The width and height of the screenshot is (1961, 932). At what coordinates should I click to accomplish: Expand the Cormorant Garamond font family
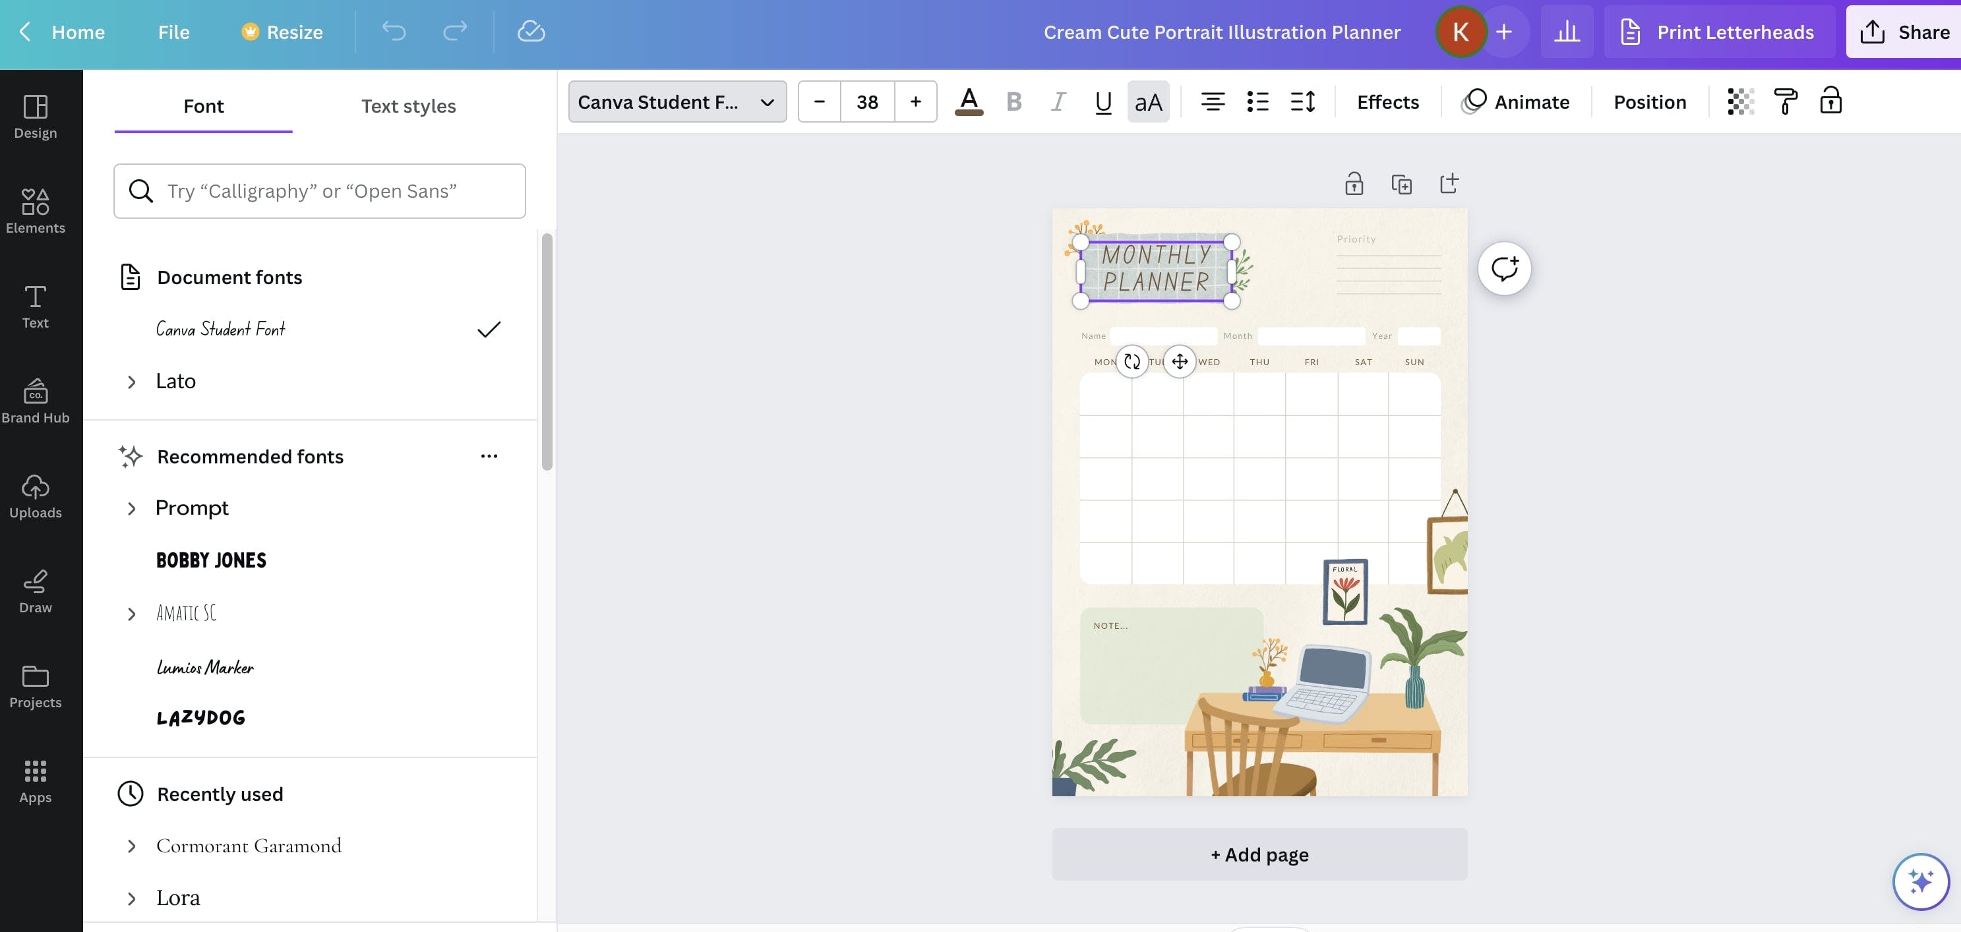coord(132,846)
